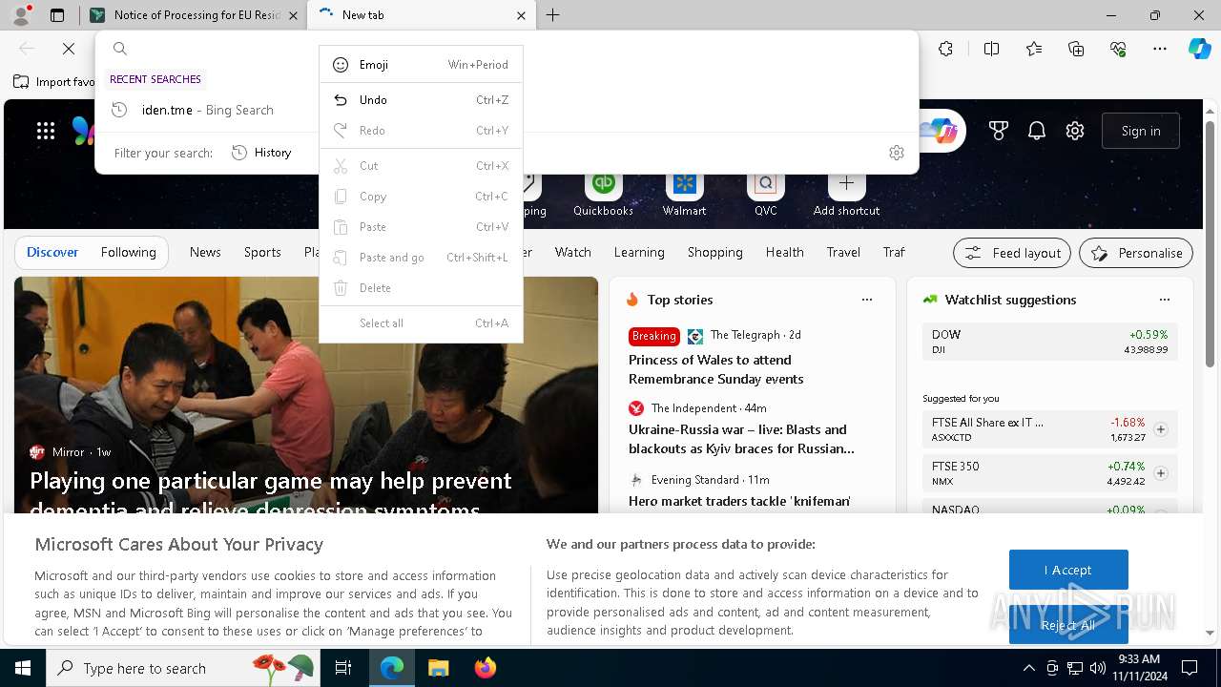Open File Explorer from taskbar
This screenshot has width=1221, height=687.
coord(438,668)
